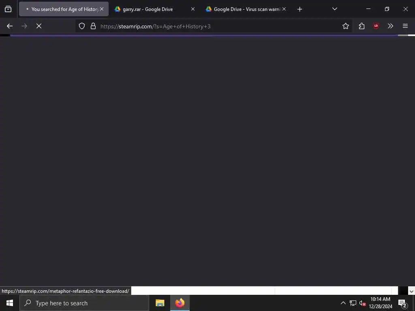The width and height of the screenshot is (415, 311).
Task: Open the Action Center notifications icon
Action: point(402,303)
